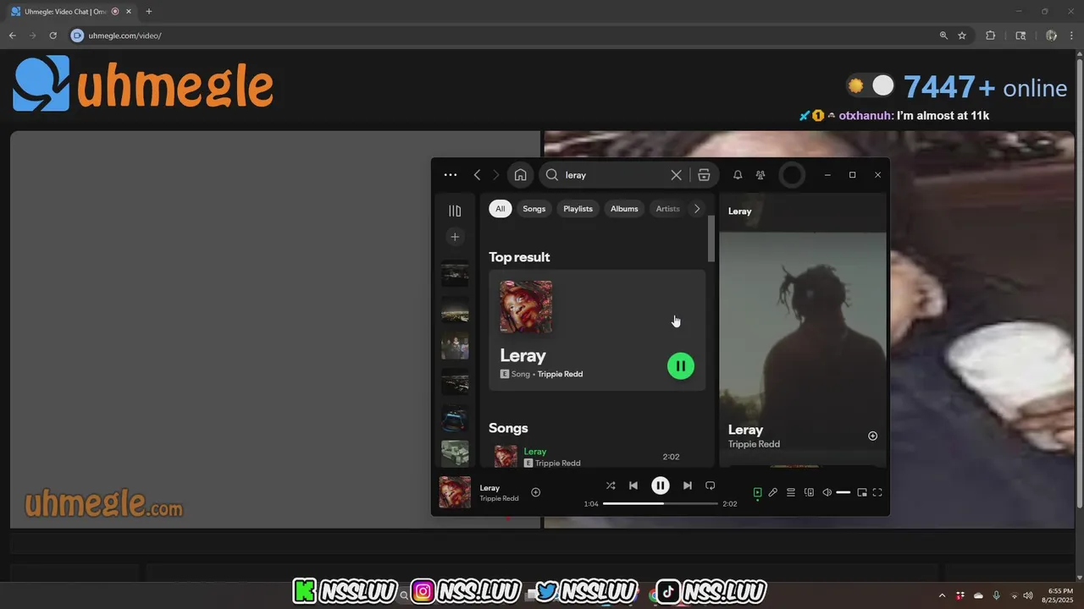1084x609 pixels.
Task: Enter Spotify full screen
Action: (877, 492)
